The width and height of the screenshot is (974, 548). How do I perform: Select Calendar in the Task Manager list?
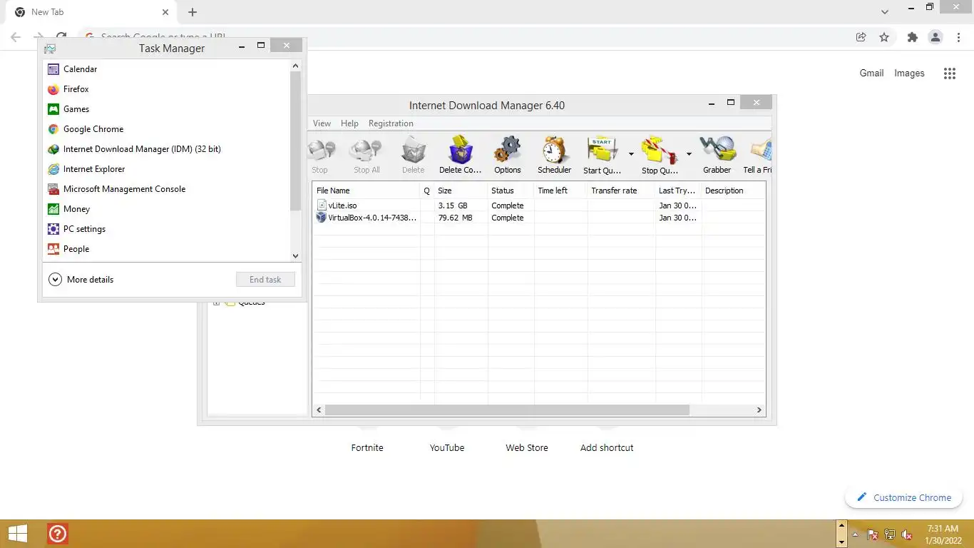tap(167, 69)
